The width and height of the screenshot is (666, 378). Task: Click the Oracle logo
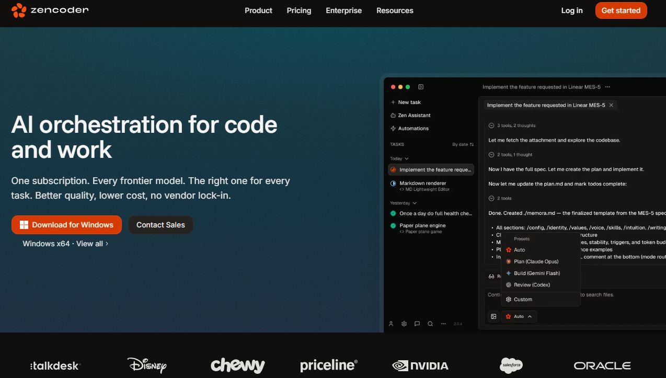click(x=602, y=365)
